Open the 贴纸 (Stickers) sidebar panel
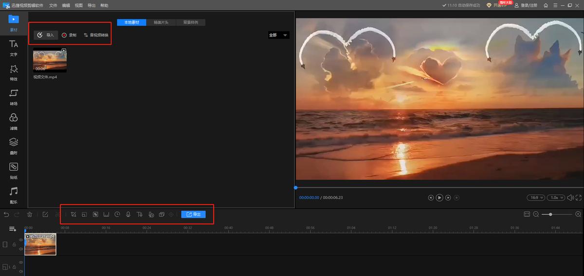This screenshot has width=584, height=276. point(14,170)
